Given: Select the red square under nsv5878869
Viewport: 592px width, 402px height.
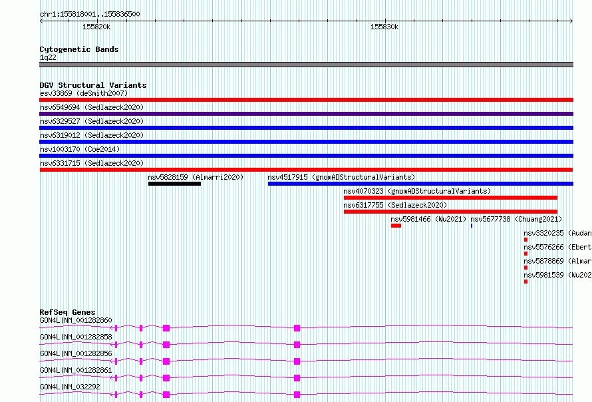Looking at the screenshot, I should coord(525,268).
